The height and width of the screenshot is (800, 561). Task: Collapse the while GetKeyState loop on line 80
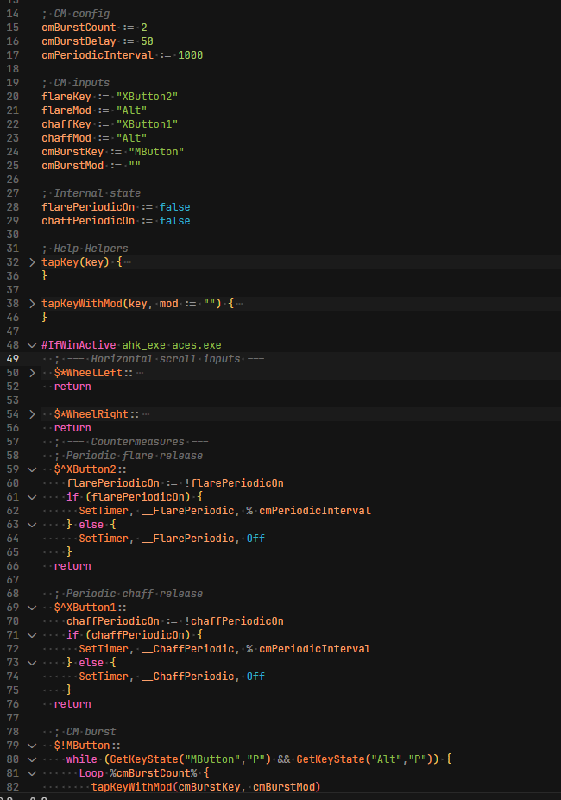pos(32,759)
